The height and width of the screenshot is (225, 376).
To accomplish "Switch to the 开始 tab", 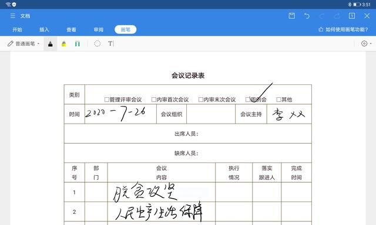I will 17,30.
